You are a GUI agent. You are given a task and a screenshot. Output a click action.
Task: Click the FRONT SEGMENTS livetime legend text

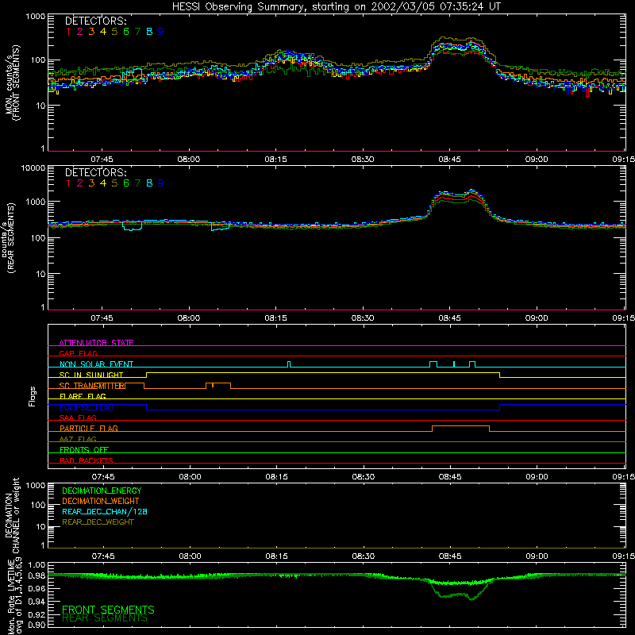click(108, 610)
